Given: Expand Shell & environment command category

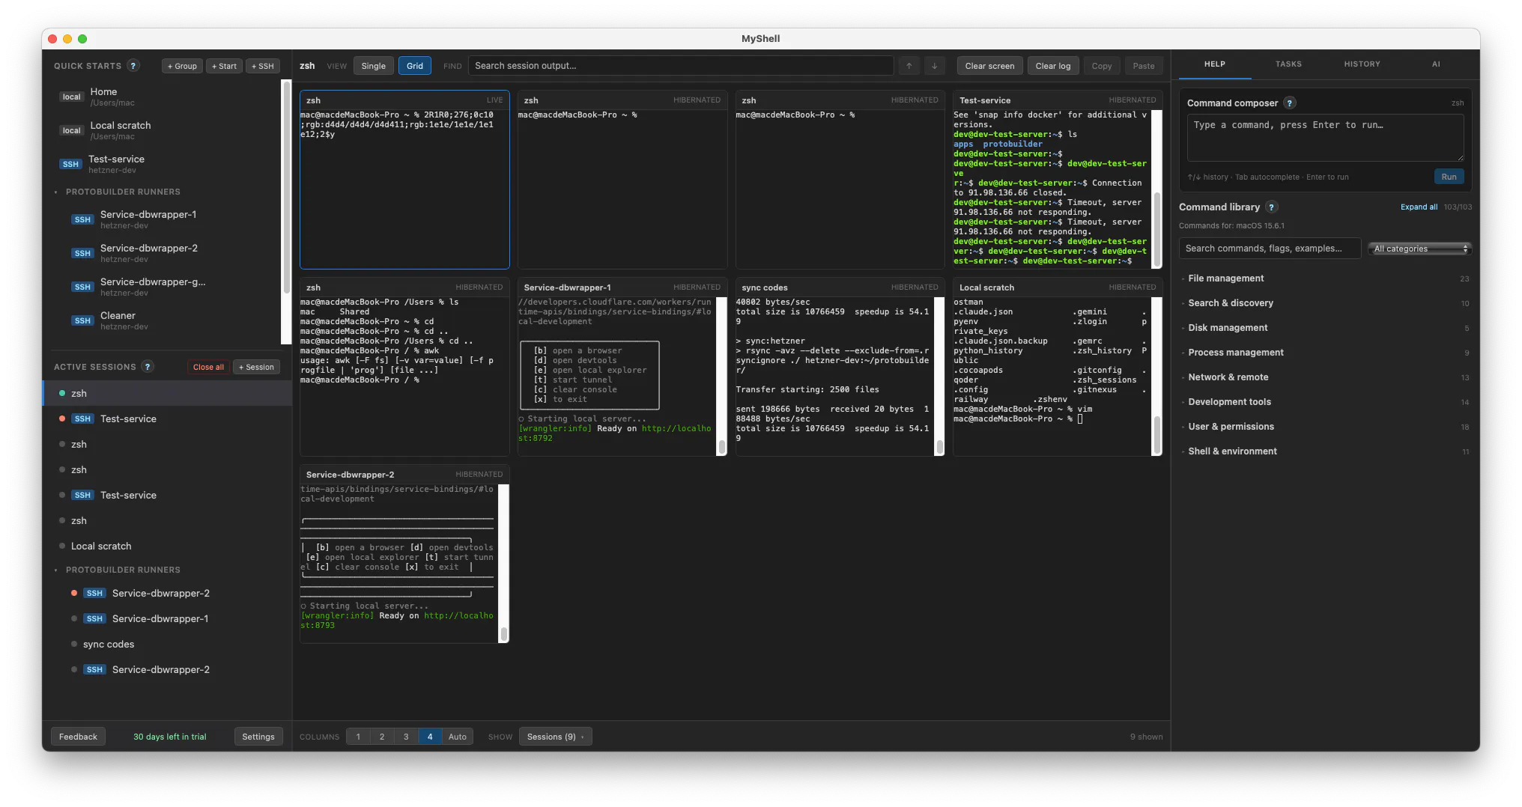Looking at the screenshot, I should coord(1325,451).
